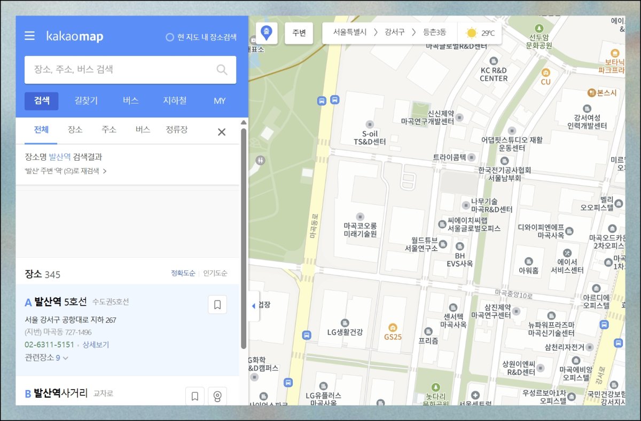The width and height of the screenshot is (641, 421).
Task: Select the KC R&D CENTER building marker
Action: click(x=493, y=61)
